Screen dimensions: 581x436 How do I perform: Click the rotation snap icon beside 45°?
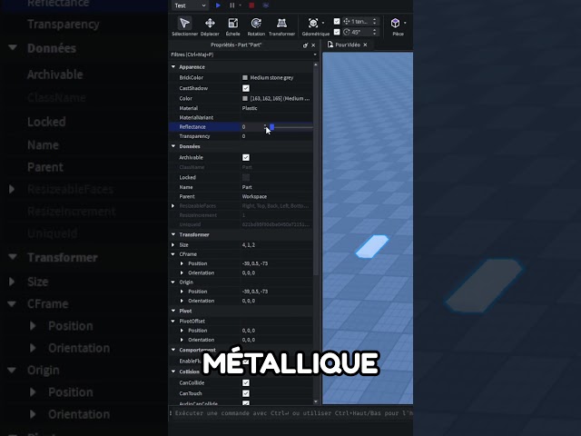point(347,32)
